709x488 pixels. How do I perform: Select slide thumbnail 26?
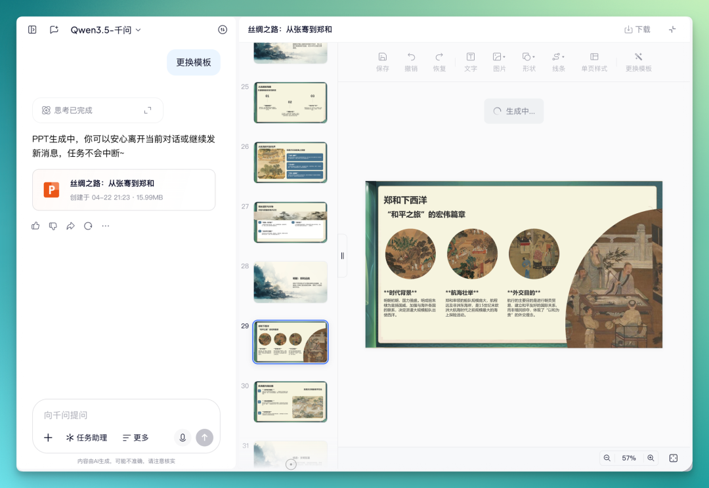[x=290, y=162]
